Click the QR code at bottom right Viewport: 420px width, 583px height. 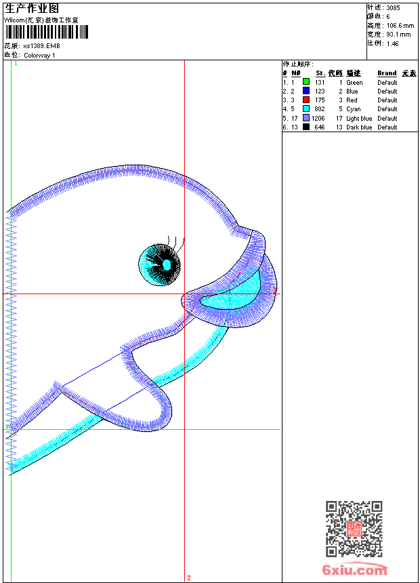(354, 529)
